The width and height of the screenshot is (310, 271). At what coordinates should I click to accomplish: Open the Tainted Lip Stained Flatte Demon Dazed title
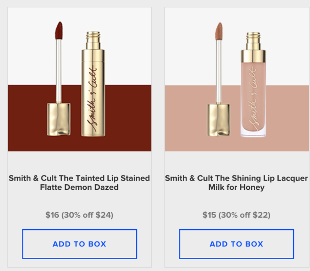[79, 183]
